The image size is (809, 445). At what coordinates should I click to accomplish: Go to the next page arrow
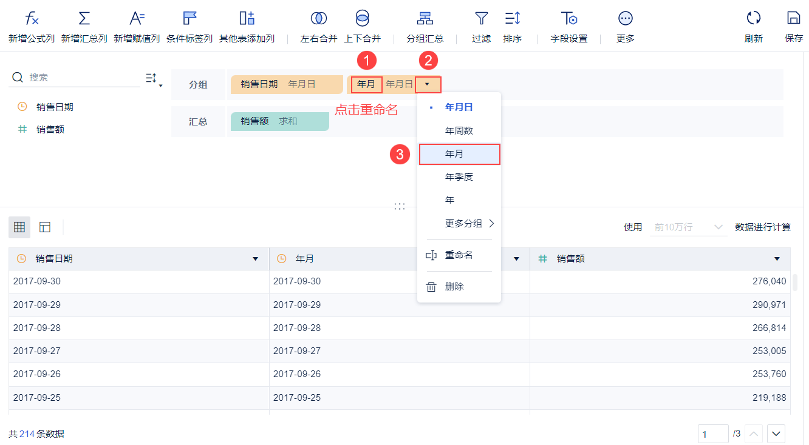point(777,433)
